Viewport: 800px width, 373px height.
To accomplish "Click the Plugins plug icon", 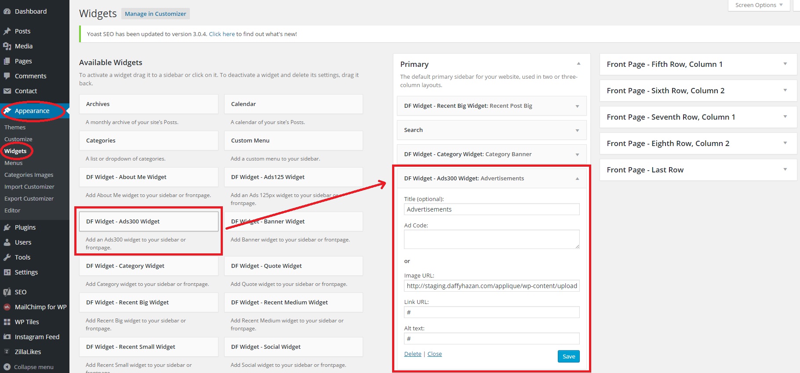I will tap(7, 227).
